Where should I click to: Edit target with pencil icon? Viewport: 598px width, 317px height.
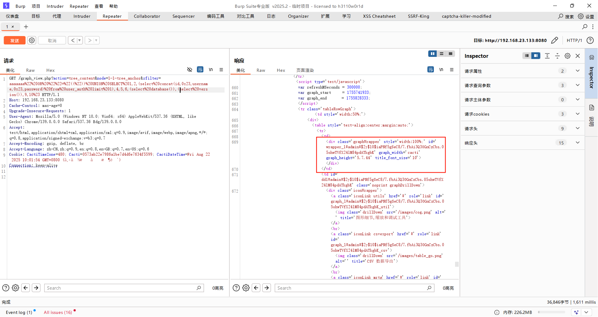point(554,40)
